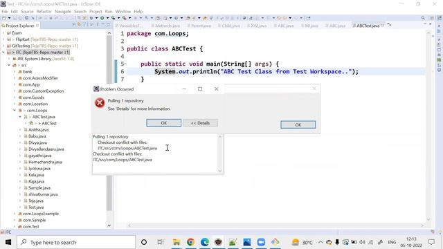Image resolution: width=443 pixels, height=249 pixels.
Task: Click the red error icon in dialog
Action: tap(100, 103)
